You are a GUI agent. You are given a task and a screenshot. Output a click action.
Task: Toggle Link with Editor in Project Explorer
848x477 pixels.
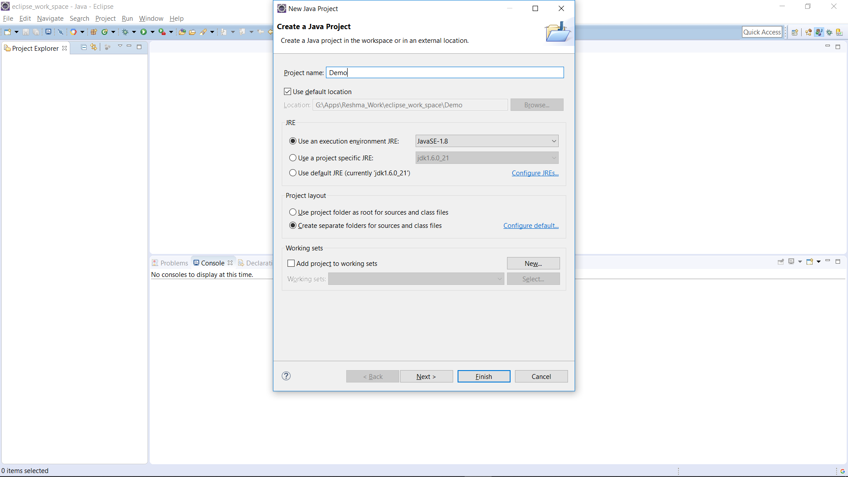coord(94,47)
